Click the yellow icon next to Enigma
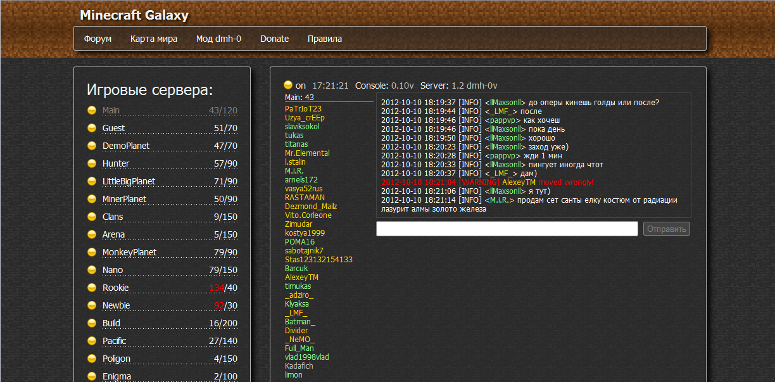Screen dimensions: 775x382 92,376
